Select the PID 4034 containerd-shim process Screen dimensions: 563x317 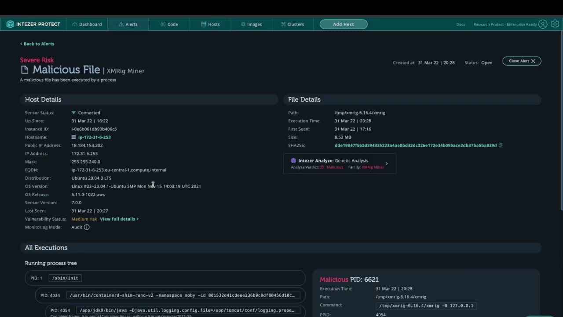coord(170,295)
